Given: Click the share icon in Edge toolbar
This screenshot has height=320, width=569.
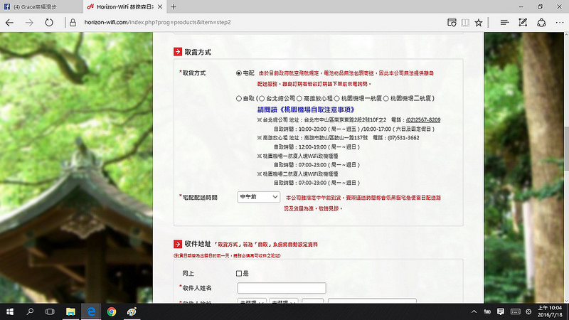Looking at the screenshot, I should click(541, 23).
